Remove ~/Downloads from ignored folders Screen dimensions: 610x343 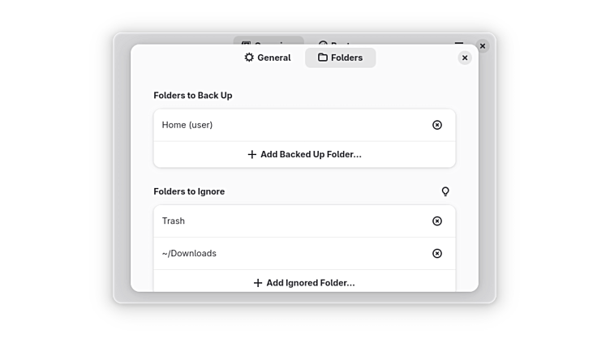(x=437, y=253)
